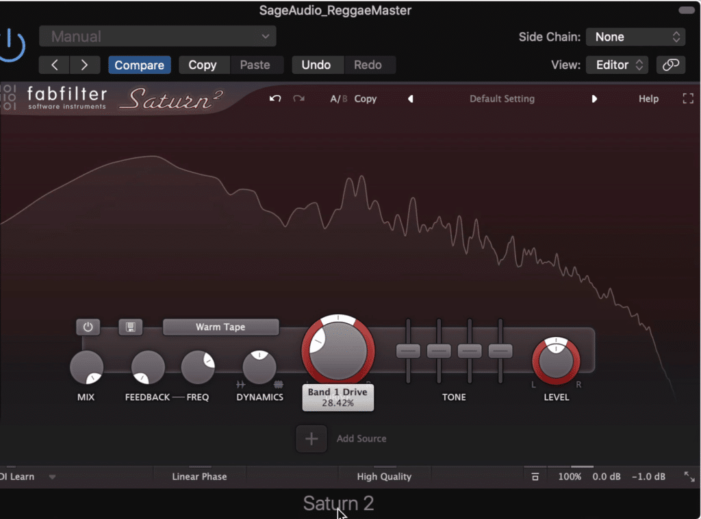This screenshot has width=701, height=519.
Task: Click the third TONE slider handle
Action: (470, 351)
